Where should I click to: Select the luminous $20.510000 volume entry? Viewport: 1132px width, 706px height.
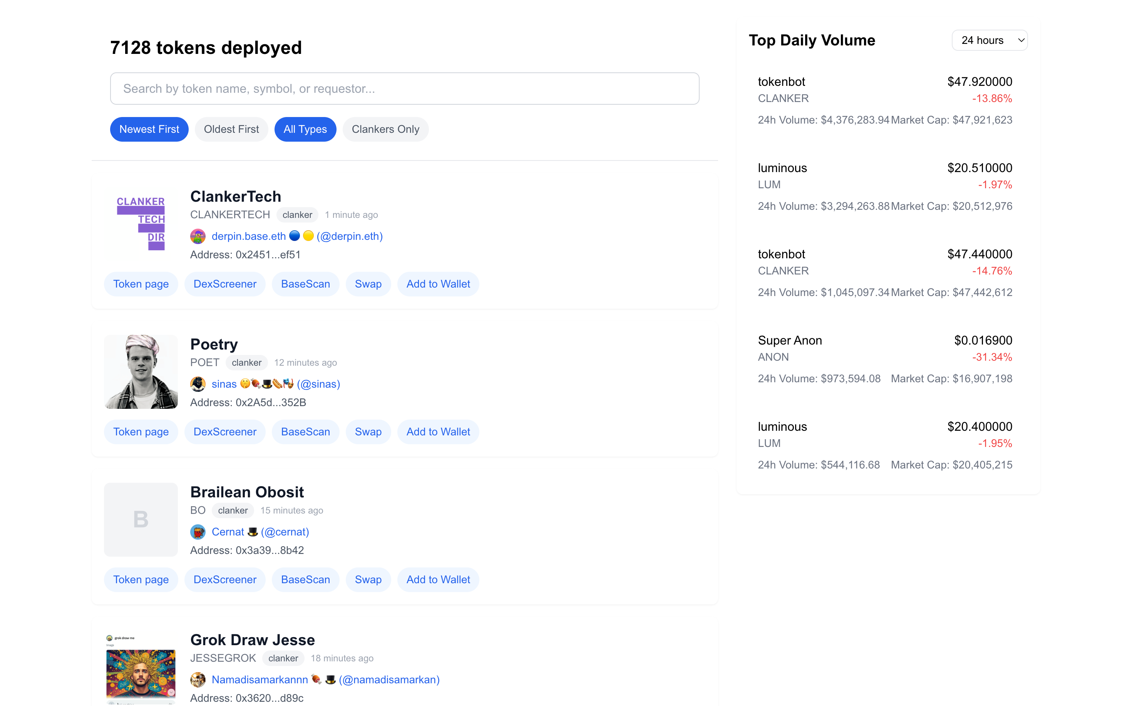(884, 187)
